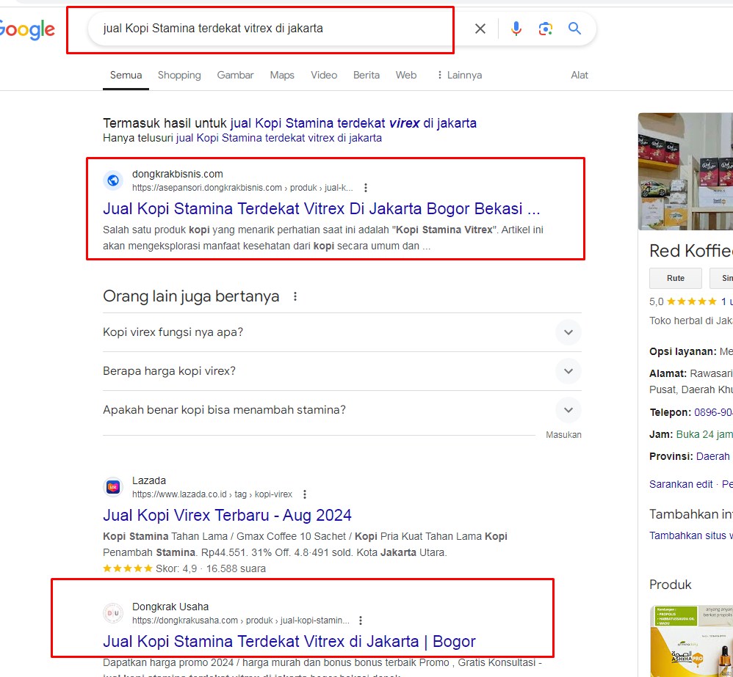The height and width of the screenshot is (677, 733).
Task: Switch to the Berita tab
Action: coord(366,75)
